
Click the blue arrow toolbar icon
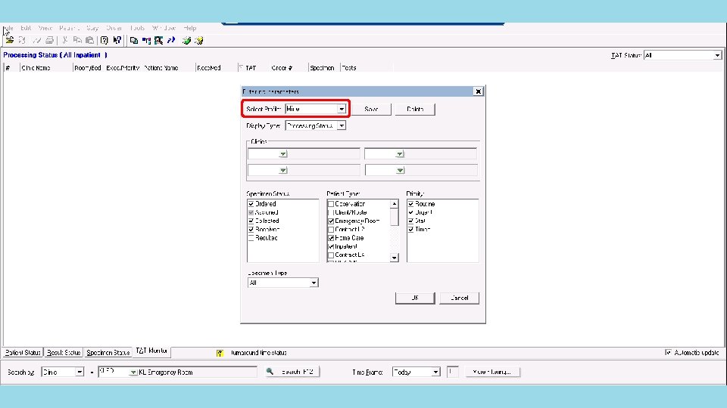(171, 40)
